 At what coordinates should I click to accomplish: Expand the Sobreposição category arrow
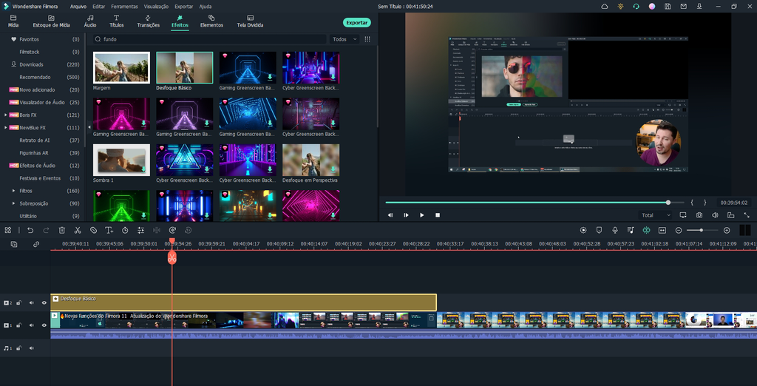tap(13, 203)
